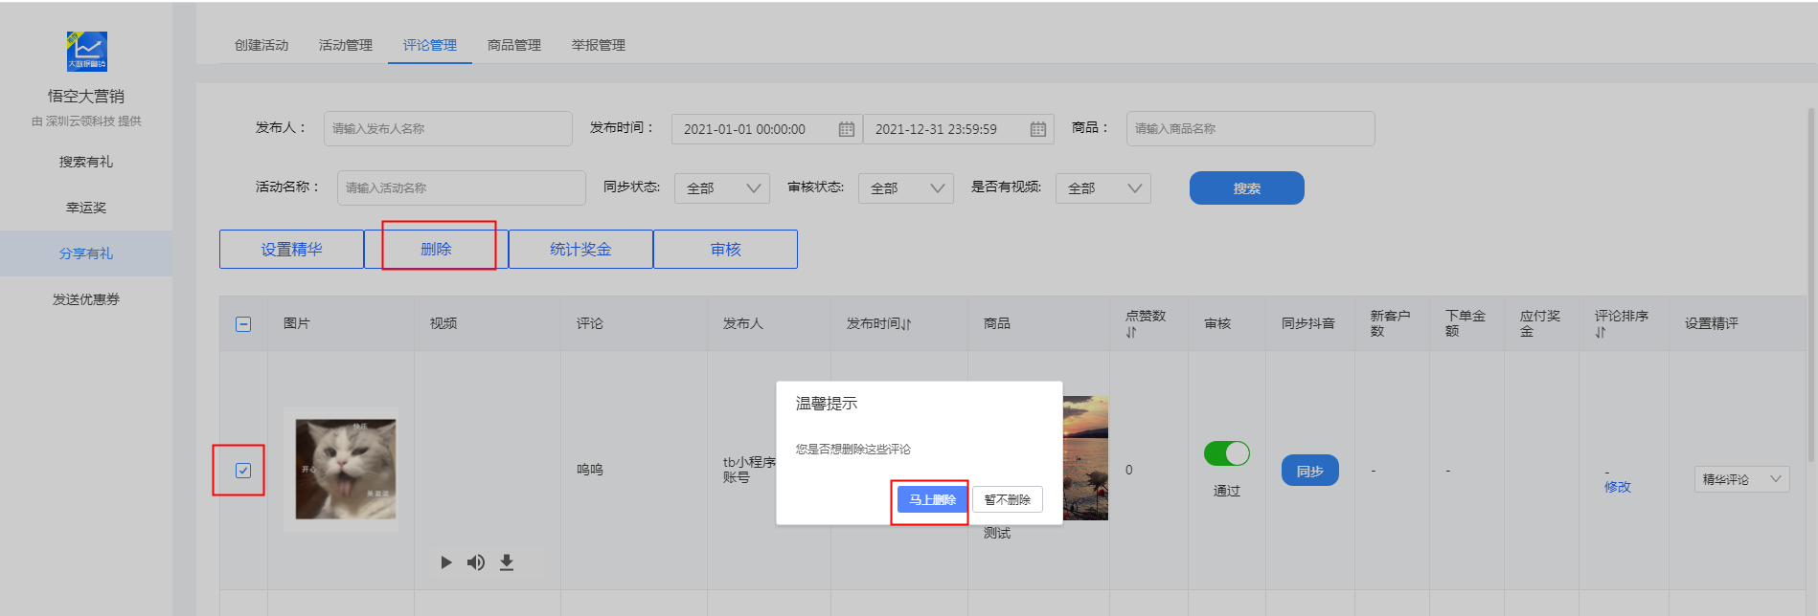Click the blue 搜索 button
This screenshot has width=1818, height=616.
point(1247,188)
